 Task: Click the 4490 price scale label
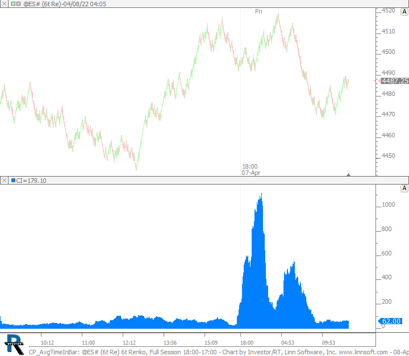388,73
